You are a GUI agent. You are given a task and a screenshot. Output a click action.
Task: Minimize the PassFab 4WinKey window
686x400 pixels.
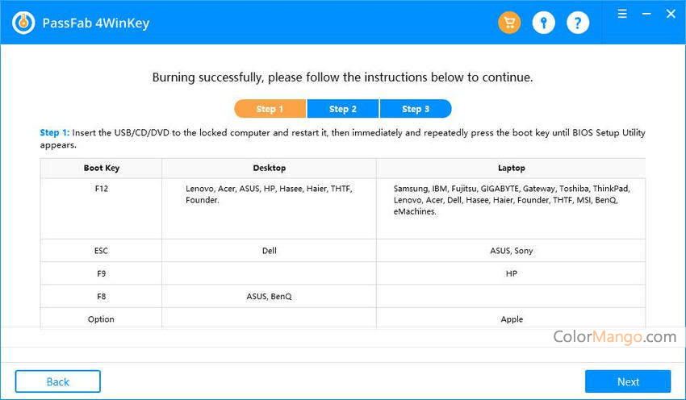[x=646, y=14]
